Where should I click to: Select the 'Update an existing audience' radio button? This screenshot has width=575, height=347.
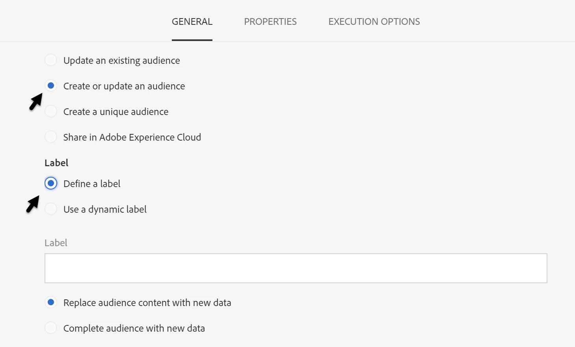tap(51, 60)
